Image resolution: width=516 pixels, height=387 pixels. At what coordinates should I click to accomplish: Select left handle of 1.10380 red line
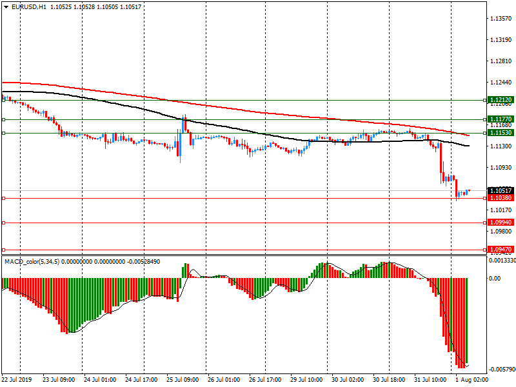tap(4, 199)
